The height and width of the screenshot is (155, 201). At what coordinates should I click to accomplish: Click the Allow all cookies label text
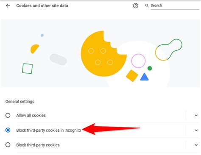coord(31,115)
